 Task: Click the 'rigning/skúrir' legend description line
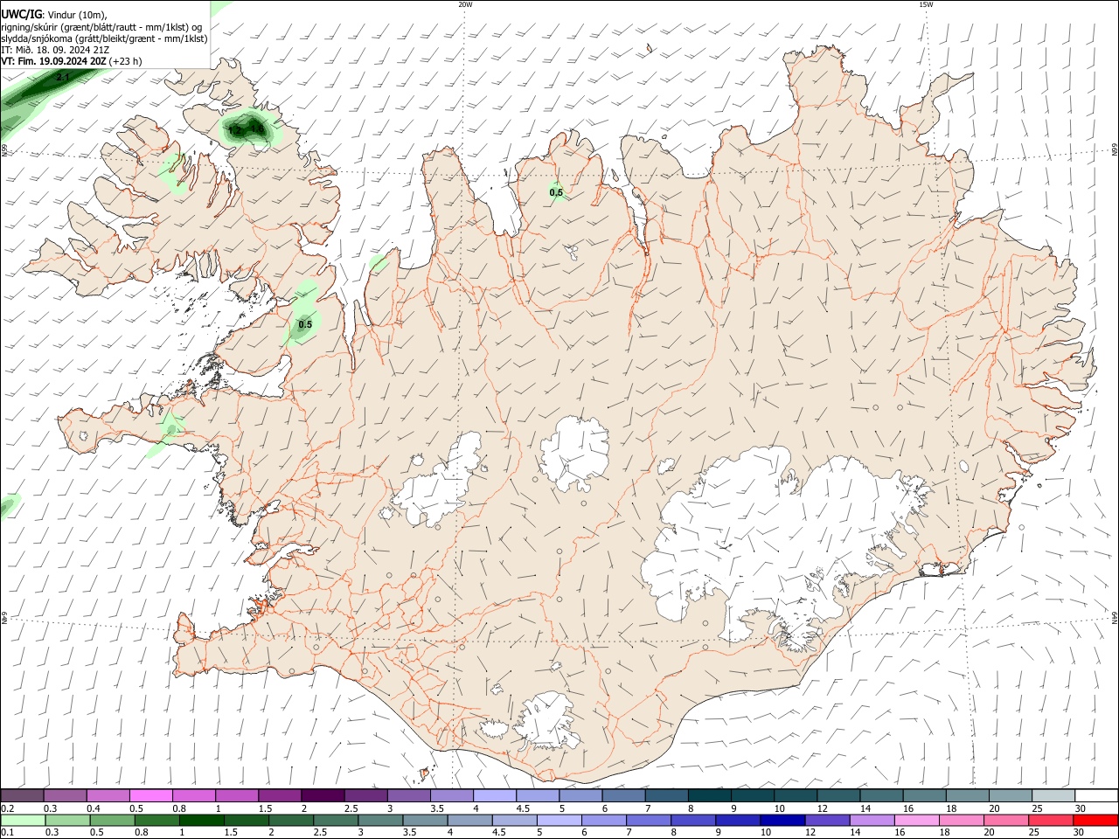[x=101, y=26]
